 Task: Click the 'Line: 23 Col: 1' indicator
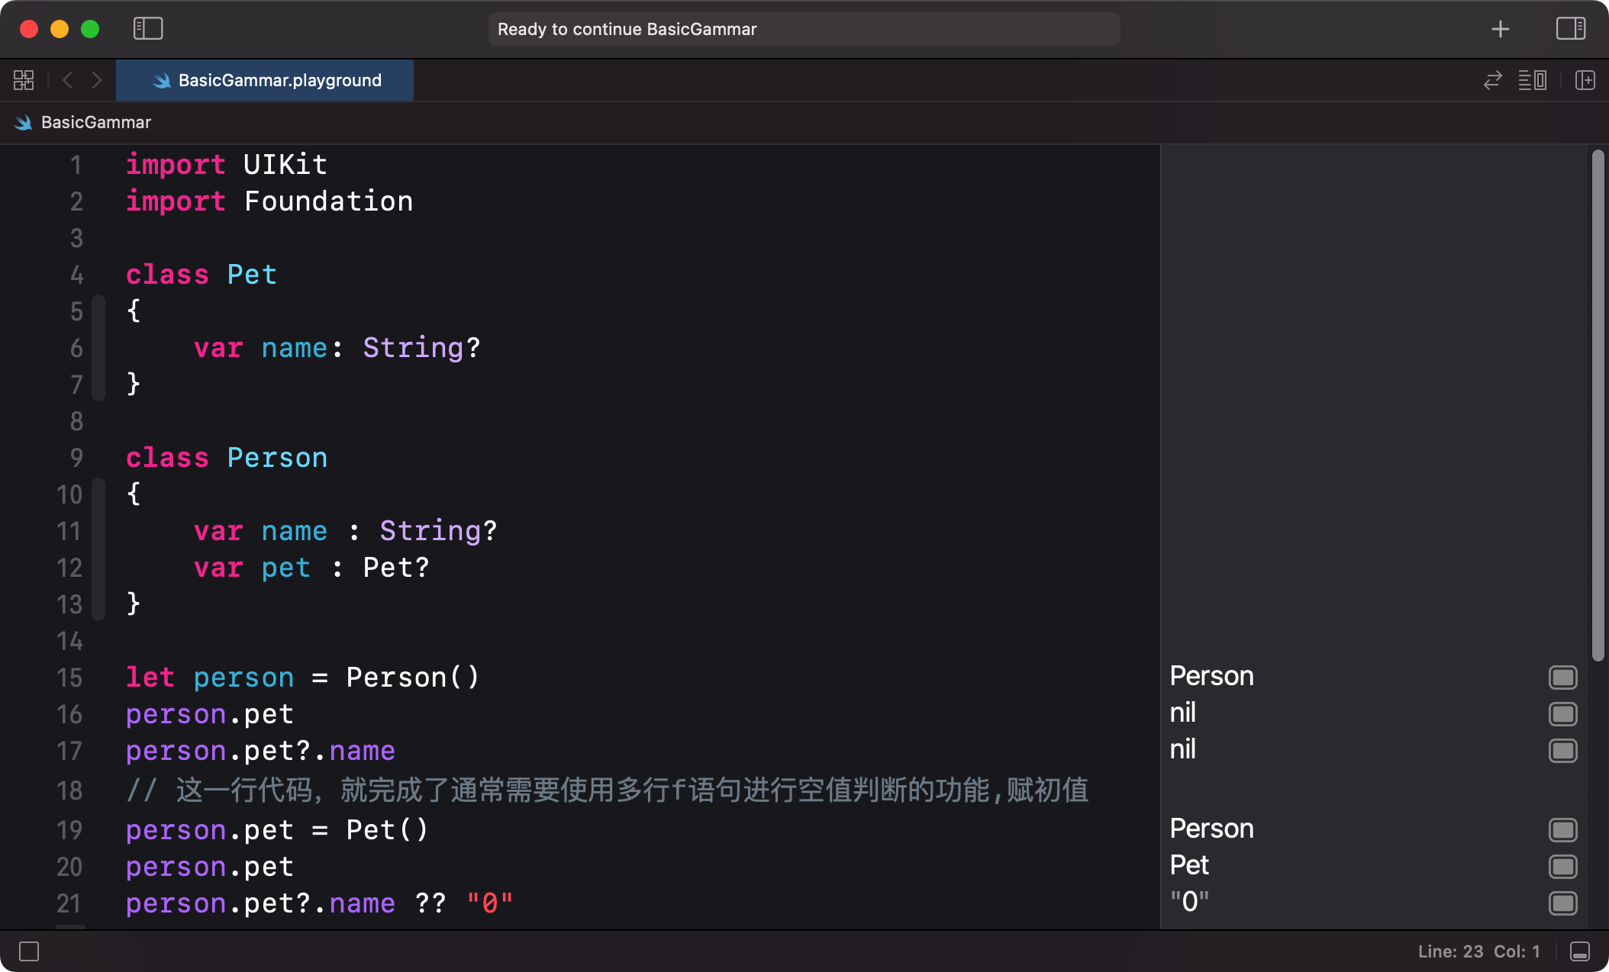tap(1478, 951)
